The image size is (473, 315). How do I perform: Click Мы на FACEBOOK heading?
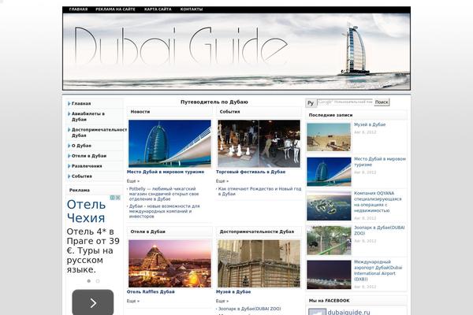329,301
